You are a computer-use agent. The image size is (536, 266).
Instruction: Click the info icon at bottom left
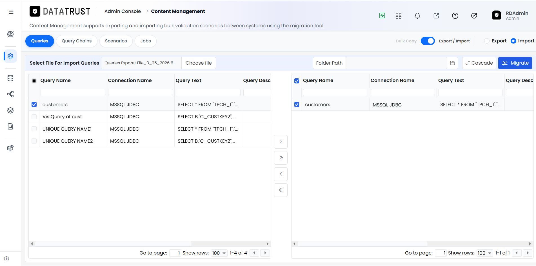click(6, 259)
